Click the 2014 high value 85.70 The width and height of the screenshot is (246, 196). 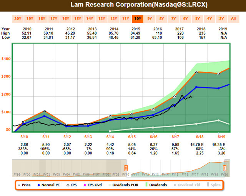(114, 33)
